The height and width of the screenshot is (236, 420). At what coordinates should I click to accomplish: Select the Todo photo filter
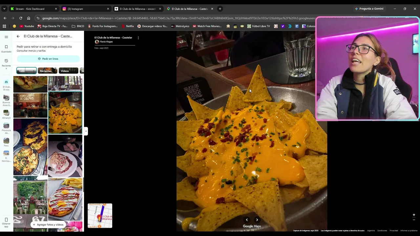click(x=27, y=71)
